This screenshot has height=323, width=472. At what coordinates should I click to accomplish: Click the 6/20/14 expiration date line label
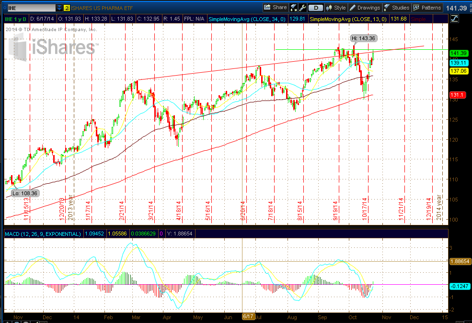pos(243,211)
